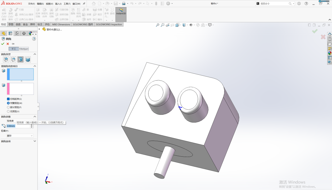Open the SOLIDWORKS Resources home icon
This screenshot has height=190, width=332.
(x=330, y=34)
